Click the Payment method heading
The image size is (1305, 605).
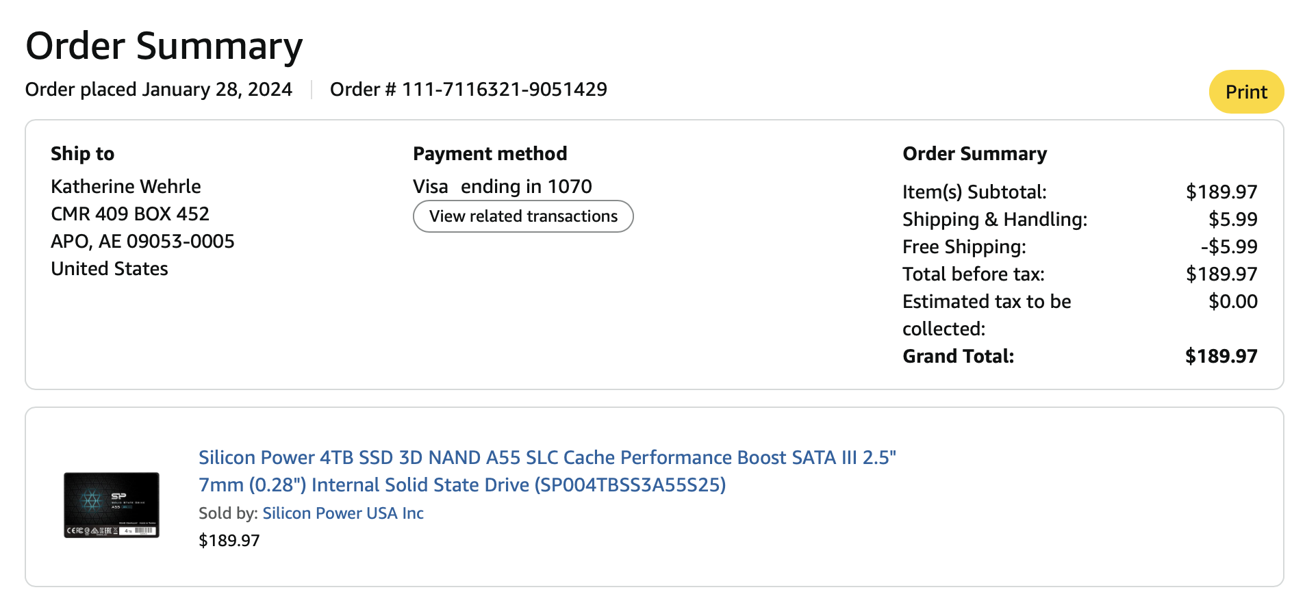coord(490,154)
